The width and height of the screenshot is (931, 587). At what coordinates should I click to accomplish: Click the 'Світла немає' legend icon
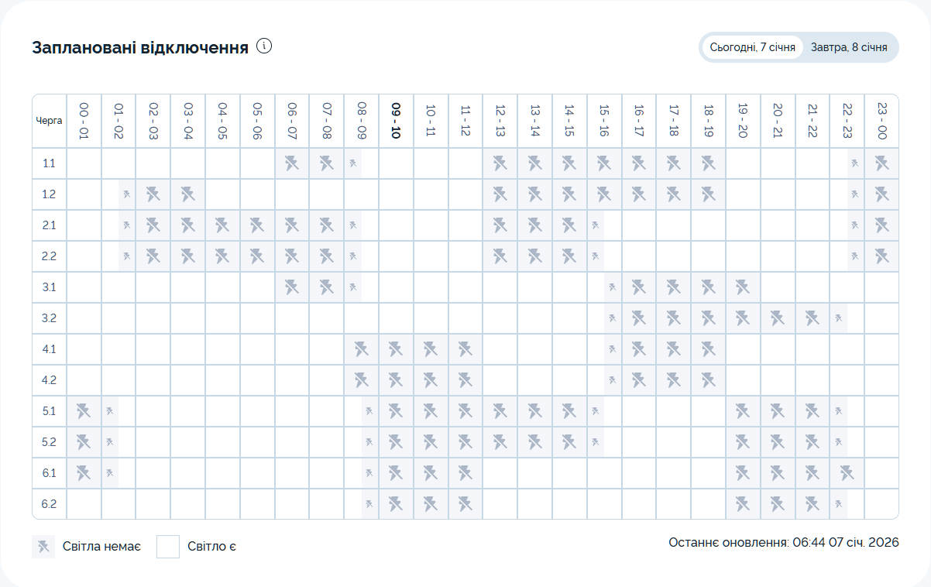point(43,547)
